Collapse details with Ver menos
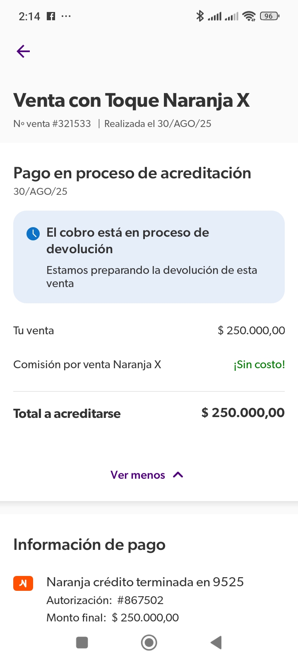The width and height of the screenshot is (298, 662). (138, 475)
